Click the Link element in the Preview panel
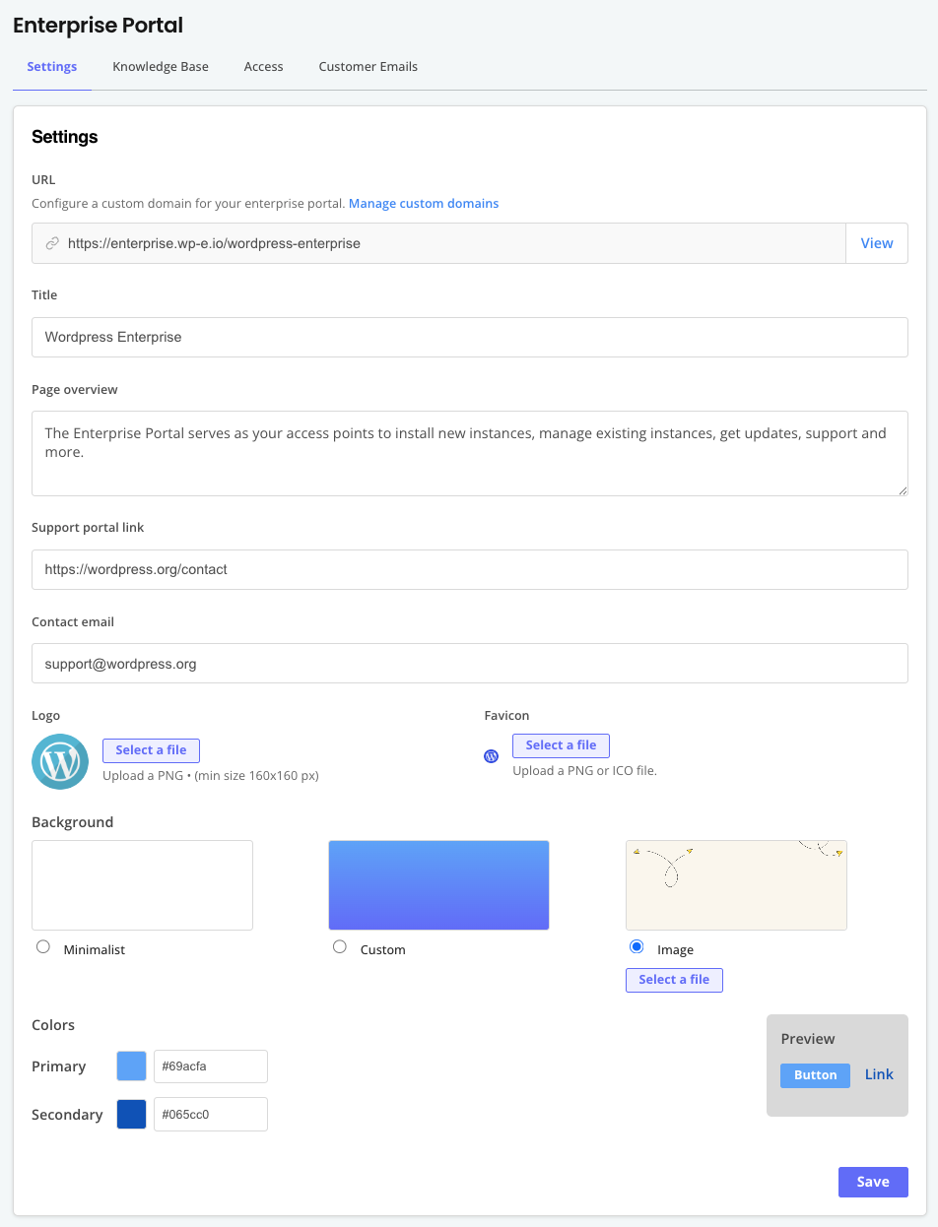938x1227 pixels. pos(878,1075)
